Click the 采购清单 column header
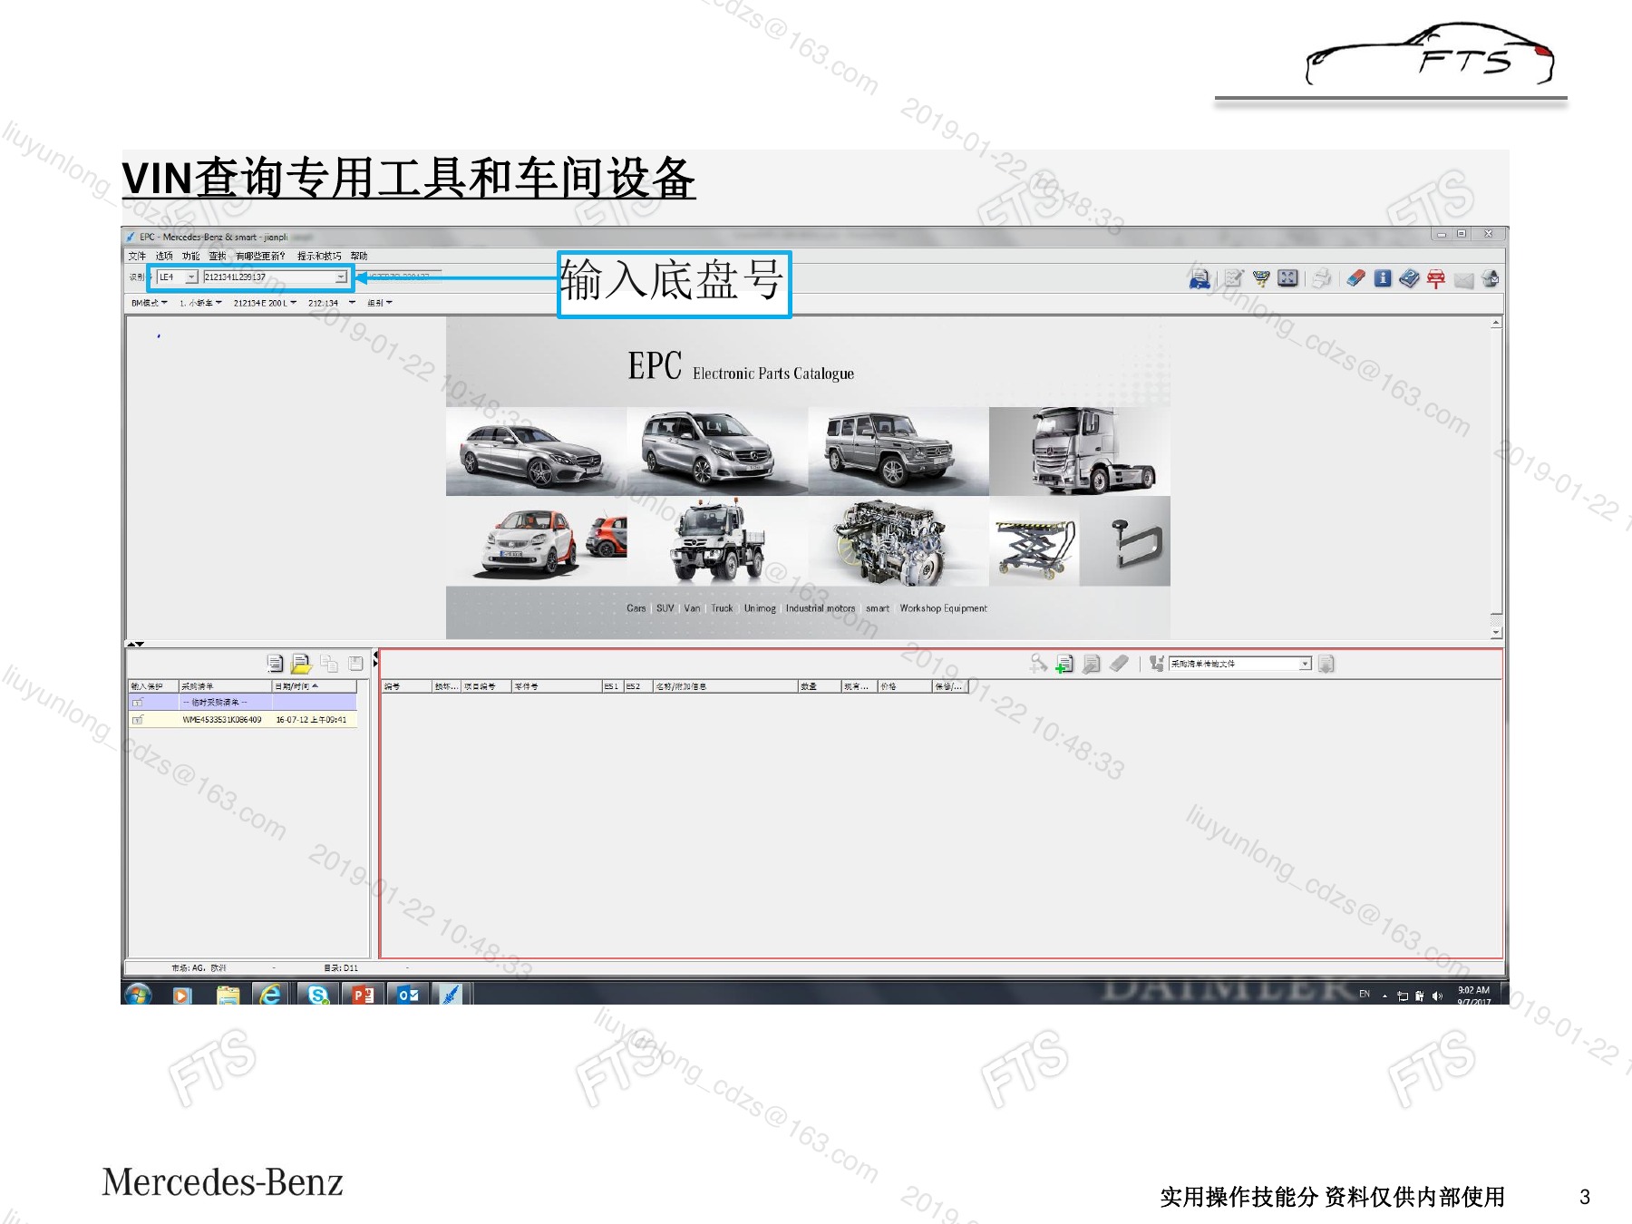The image size is (1632, 1224). (225, 686)
